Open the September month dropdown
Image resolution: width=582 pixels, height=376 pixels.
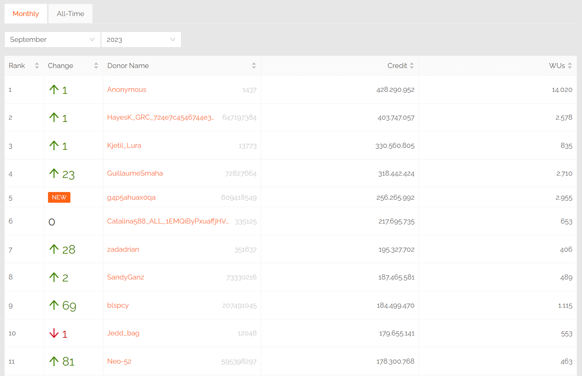point(52,40)
